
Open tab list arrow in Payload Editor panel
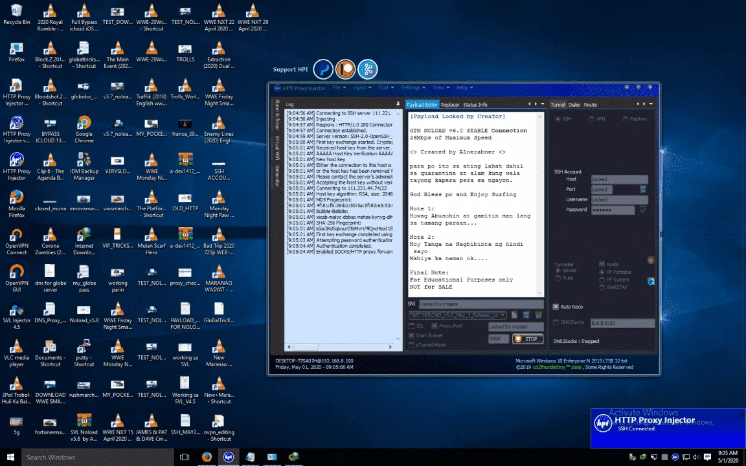(543, 104)
